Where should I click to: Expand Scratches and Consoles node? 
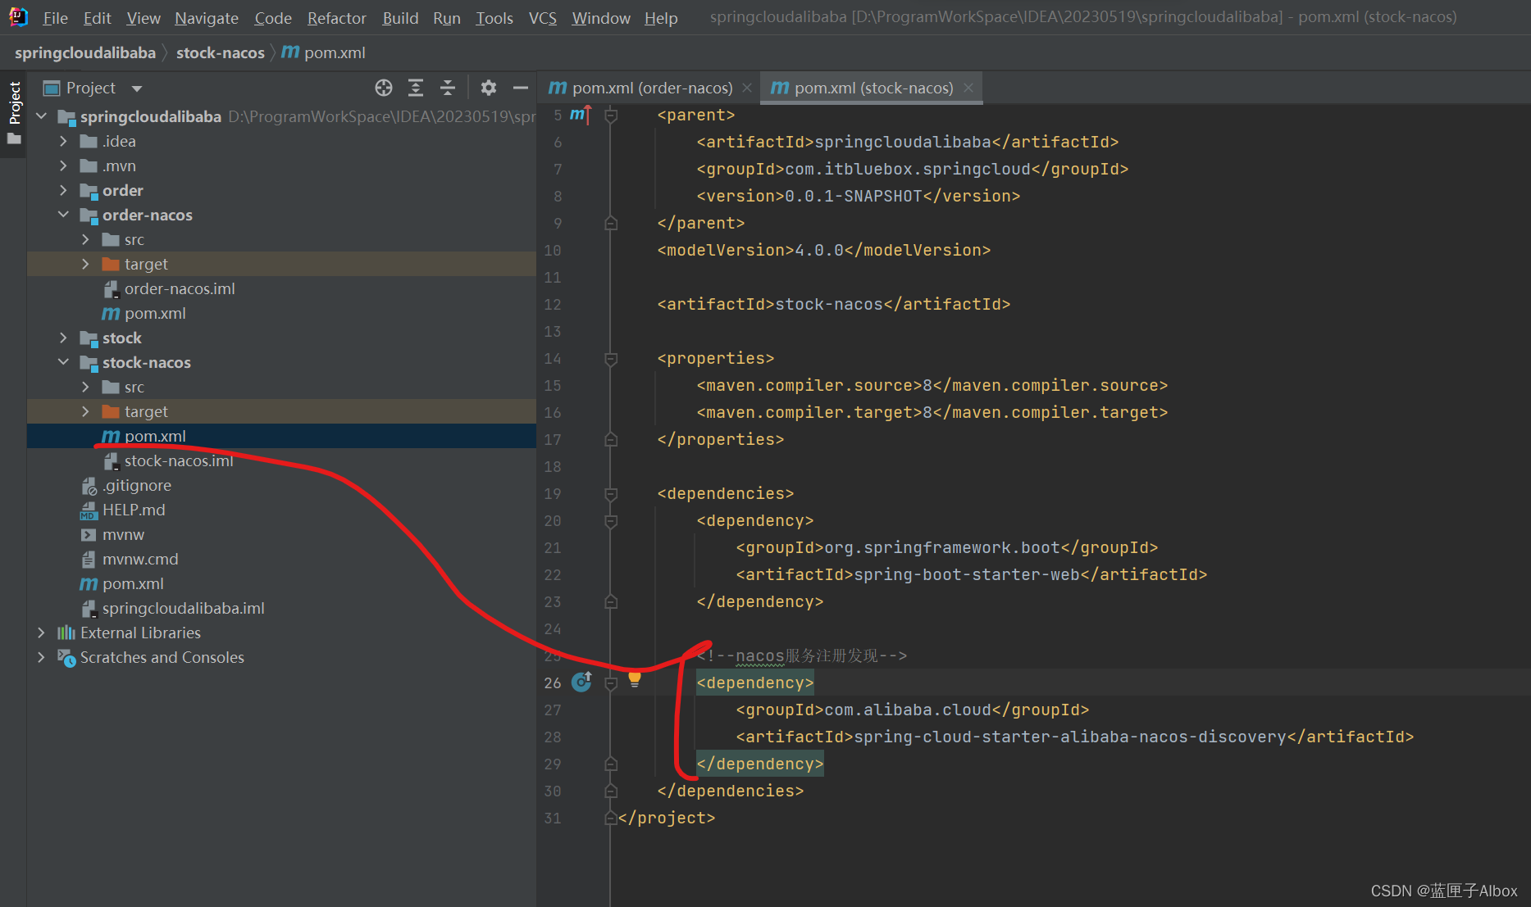[41, 657]
